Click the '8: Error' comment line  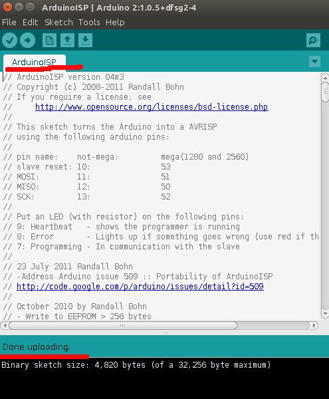[161, 236]
